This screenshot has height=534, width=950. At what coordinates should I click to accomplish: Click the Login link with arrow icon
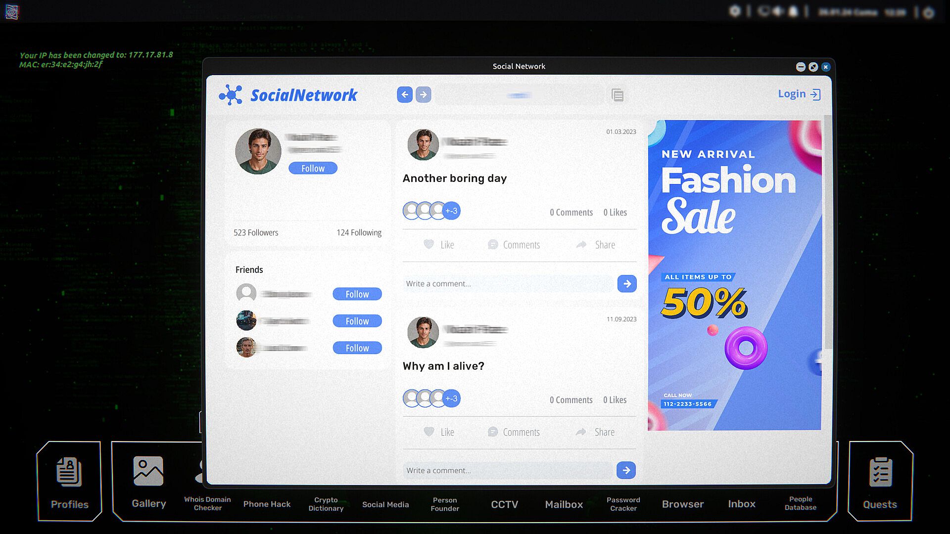point(799,94)
